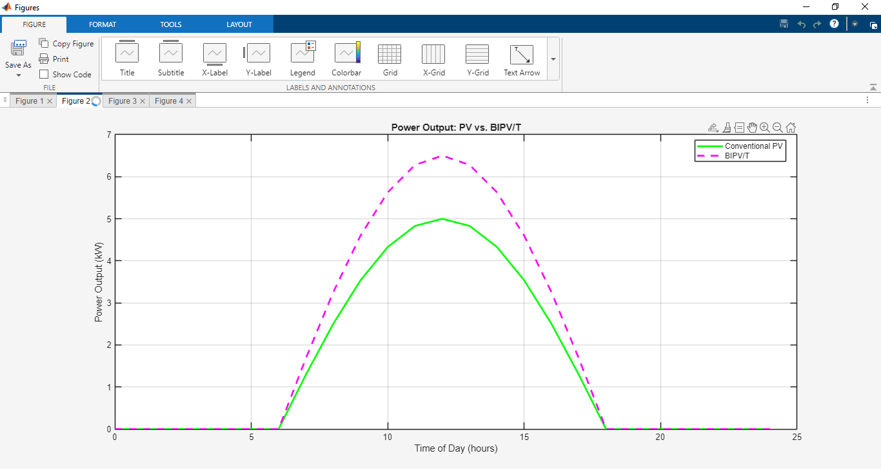Expand the Labels and Annotations gallery

pyautogui.click(x=553, y=59)
